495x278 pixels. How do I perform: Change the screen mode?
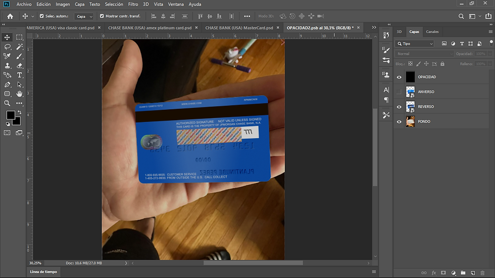(x=19, y=133)
